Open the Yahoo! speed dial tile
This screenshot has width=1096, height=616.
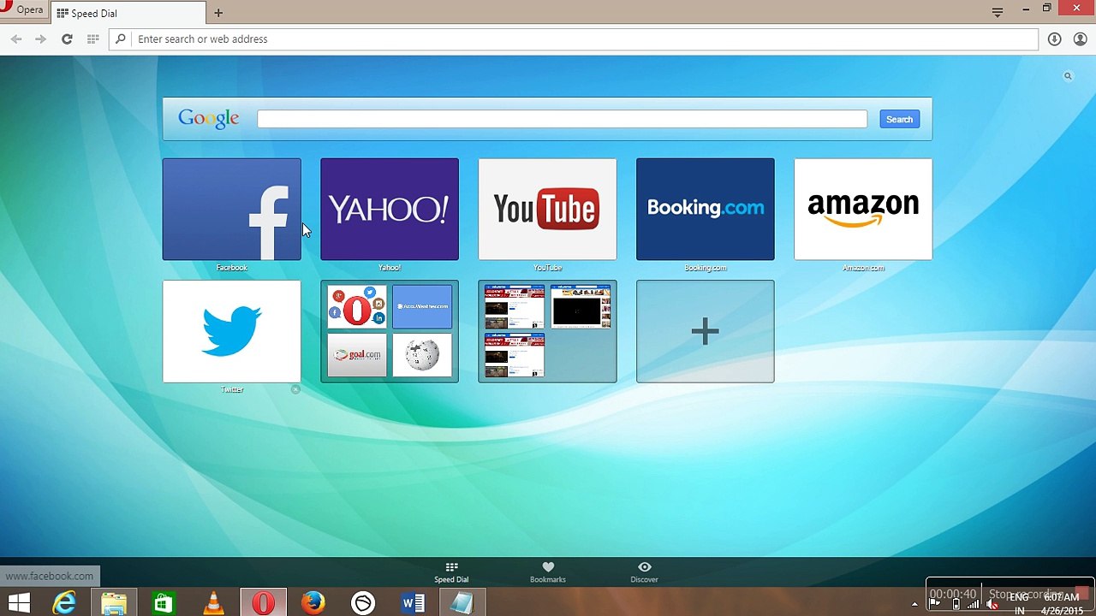390,209
